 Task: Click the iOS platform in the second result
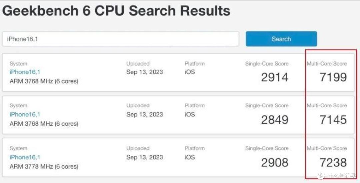(x=190, y=114)
